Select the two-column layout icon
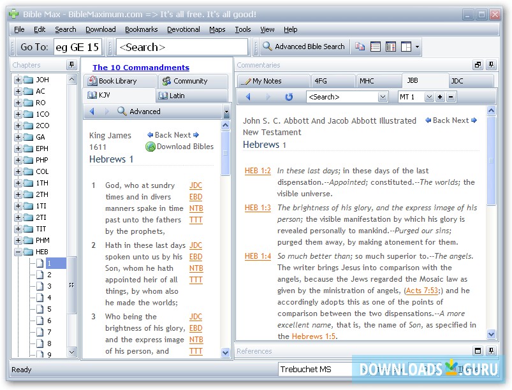Viewport: 512px width, 390px height. [x=390, y=47]
